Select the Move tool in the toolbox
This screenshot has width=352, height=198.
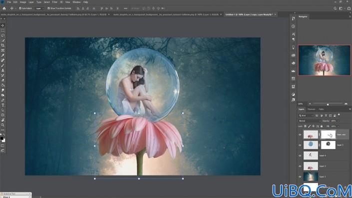click(2, 25)
